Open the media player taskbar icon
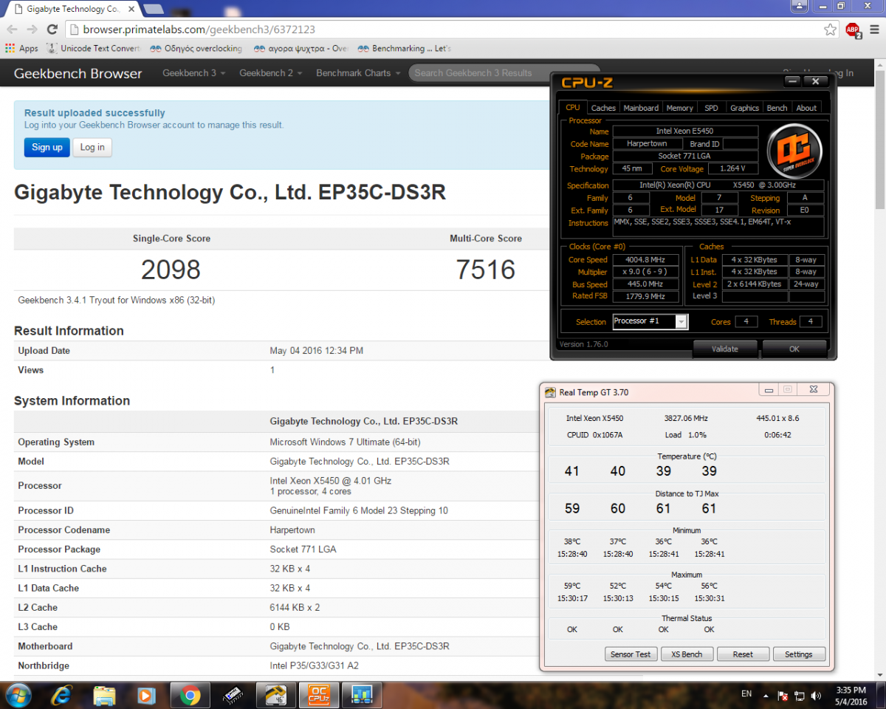Viewport: 886px width, 709px height. click(x=147, y=695)
